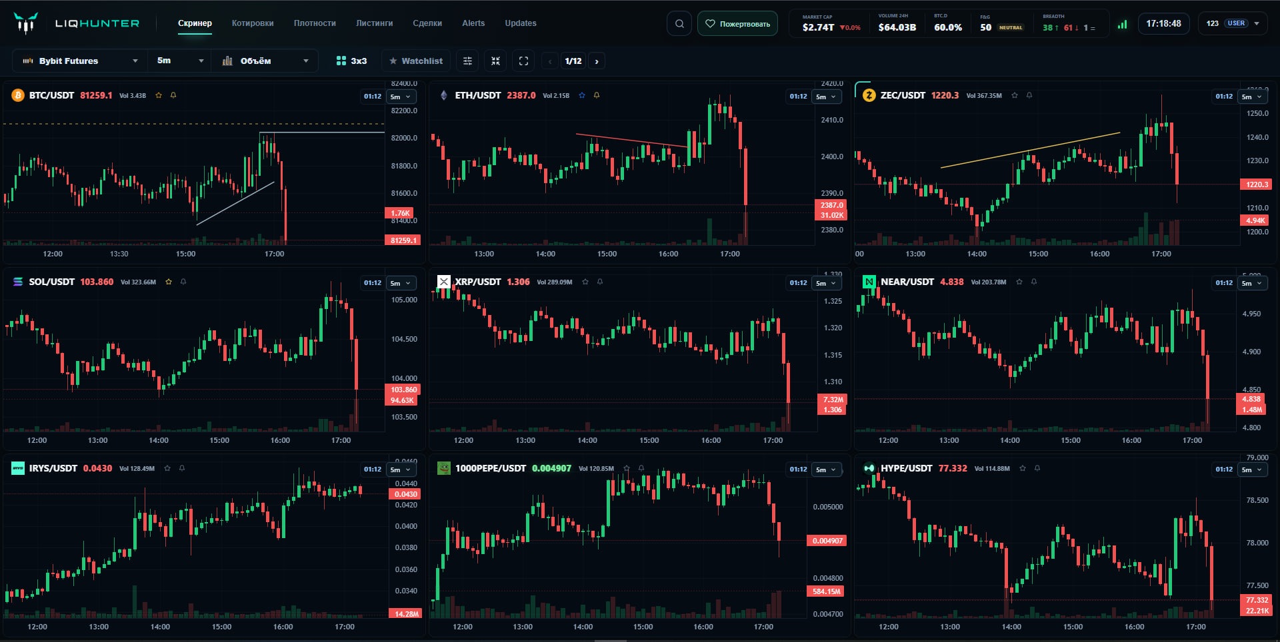Open the Плотности tab
This screenshot has height=642, width=1280.
[x=315, y=23]
